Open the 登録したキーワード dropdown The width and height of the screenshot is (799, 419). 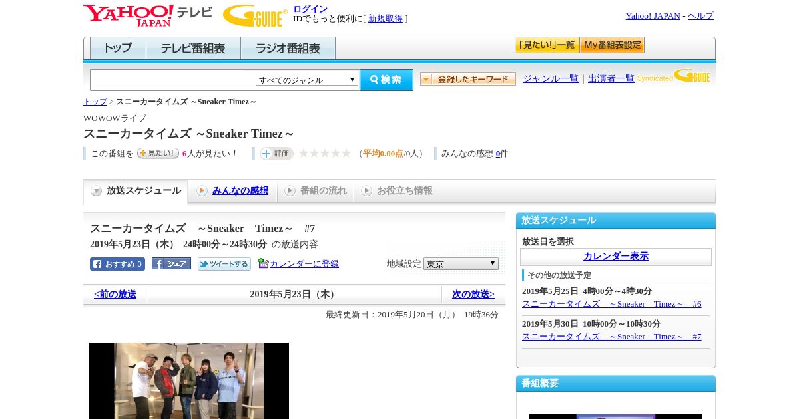click(x=468, y=79)
